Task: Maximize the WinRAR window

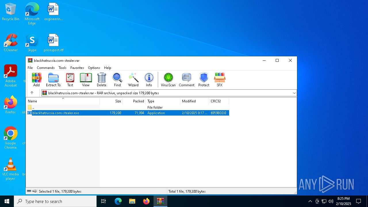Action: [x=277, y=60]
